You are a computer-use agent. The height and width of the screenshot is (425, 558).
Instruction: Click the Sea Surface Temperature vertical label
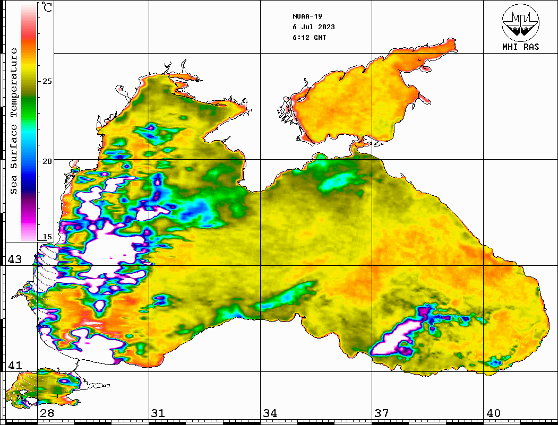coord(13,122)
